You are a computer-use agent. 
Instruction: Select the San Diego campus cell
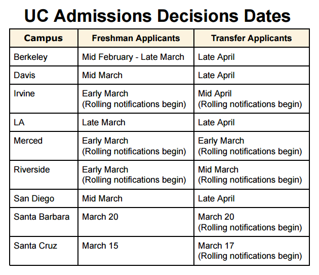click(x=34, y=198)
